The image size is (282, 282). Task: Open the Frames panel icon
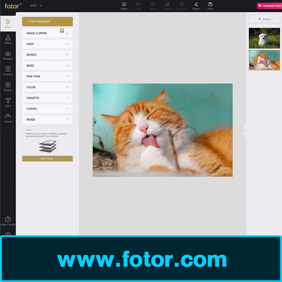tap(8, 71)
